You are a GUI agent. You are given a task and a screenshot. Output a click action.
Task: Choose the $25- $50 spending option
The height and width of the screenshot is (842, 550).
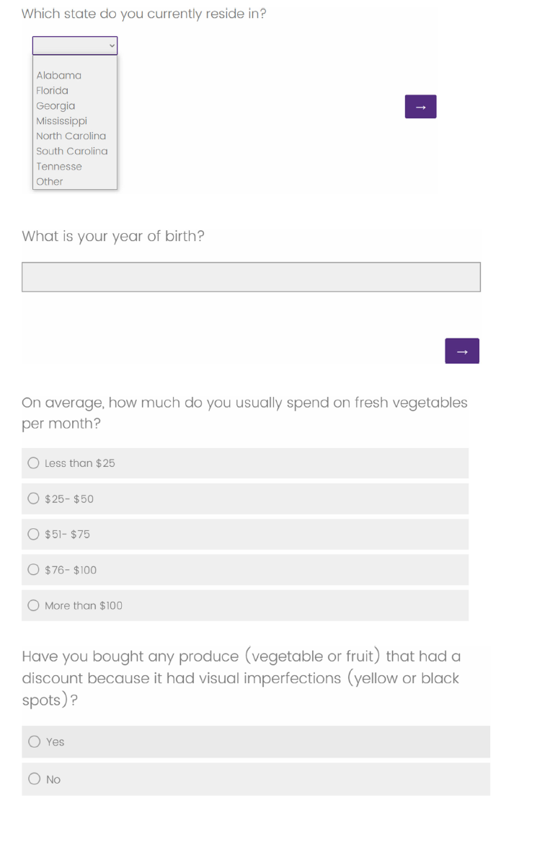[x=34, y=499]
